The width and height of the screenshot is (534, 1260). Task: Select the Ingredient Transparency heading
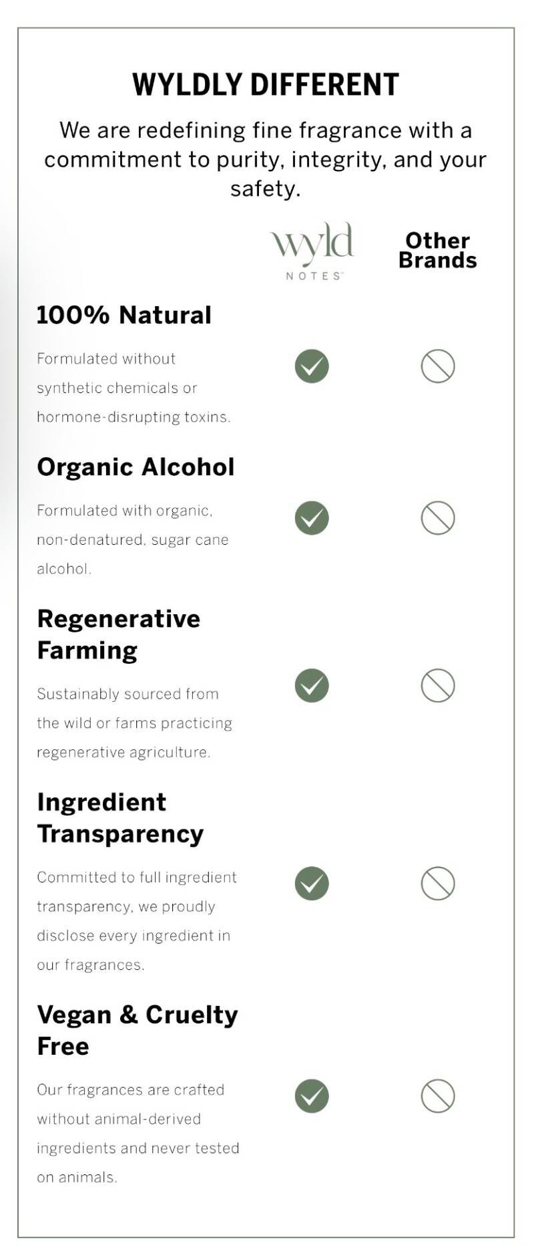[x=120, y=818]
